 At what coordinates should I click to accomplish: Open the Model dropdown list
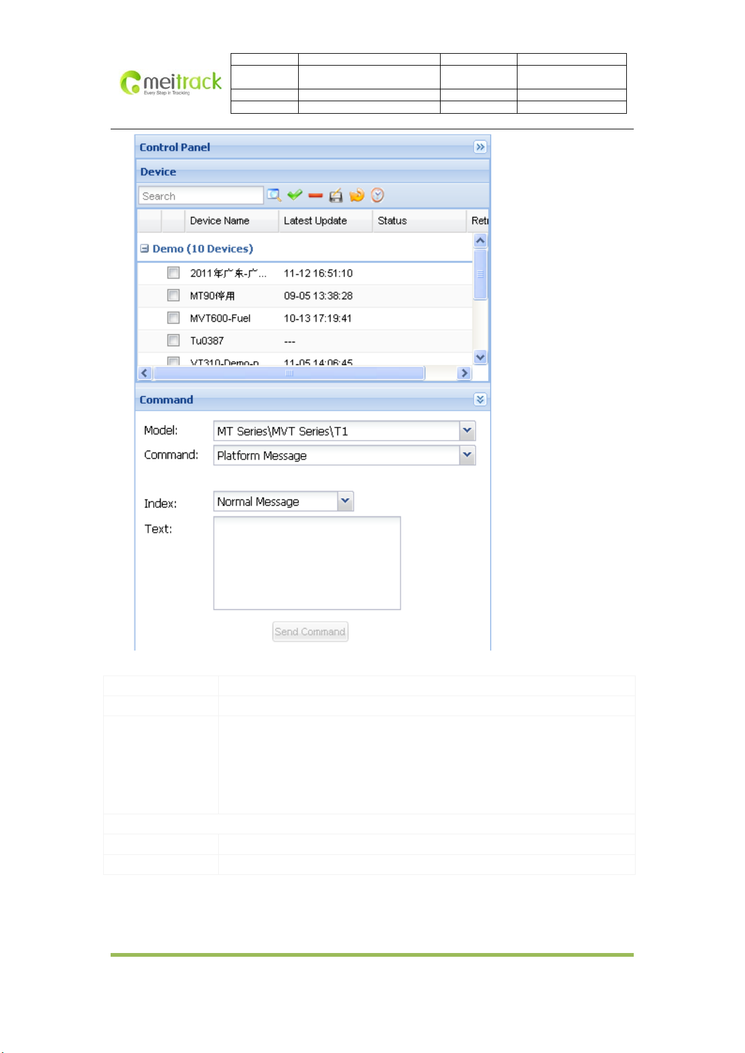click(467, 431)
